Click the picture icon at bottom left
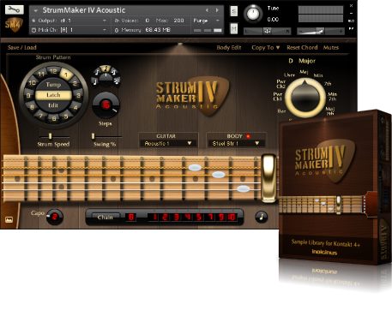This screenshot has width=392, height=310. pyautogui.click(x=9, y=220)
